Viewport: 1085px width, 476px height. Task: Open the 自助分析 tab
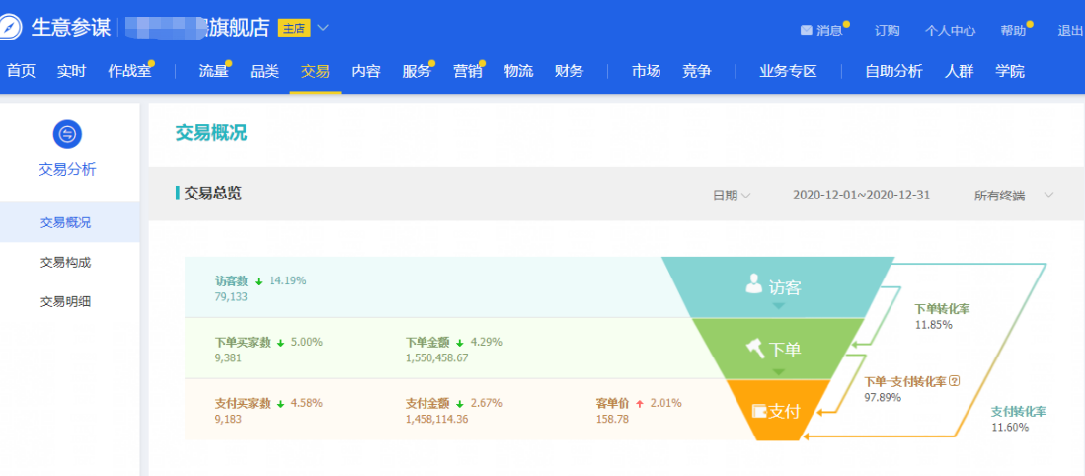coord(893,70)
